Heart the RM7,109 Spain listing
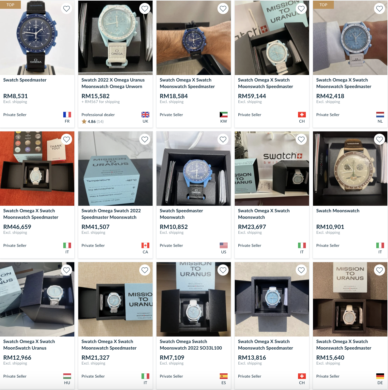Viewport: 388px width, 390px height. tap(223, 270)
